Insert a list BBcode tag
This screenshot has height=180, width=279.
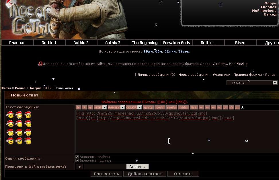click(x=194, y=107)
